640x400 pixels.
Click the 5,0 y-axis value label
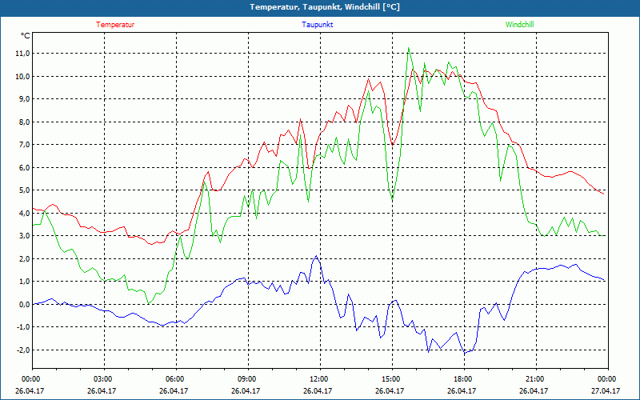click(x=22, y=190)
